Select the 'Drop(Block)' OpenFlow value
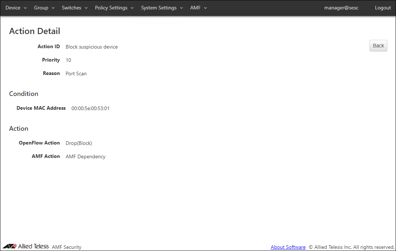The image size is (396, 251). 79,143
